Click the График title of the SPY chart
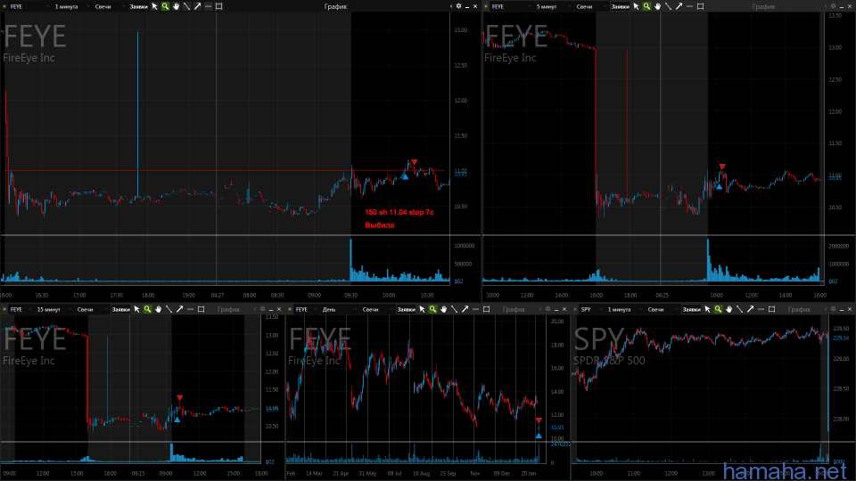The image size is (856, 481). coord(799,309)
